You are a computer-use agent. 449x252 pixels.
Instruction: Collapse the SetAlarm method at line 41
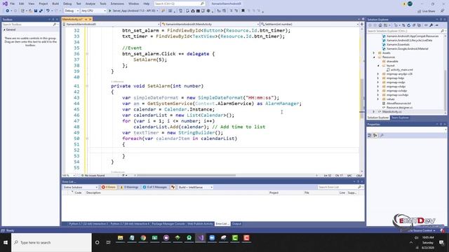87,86
